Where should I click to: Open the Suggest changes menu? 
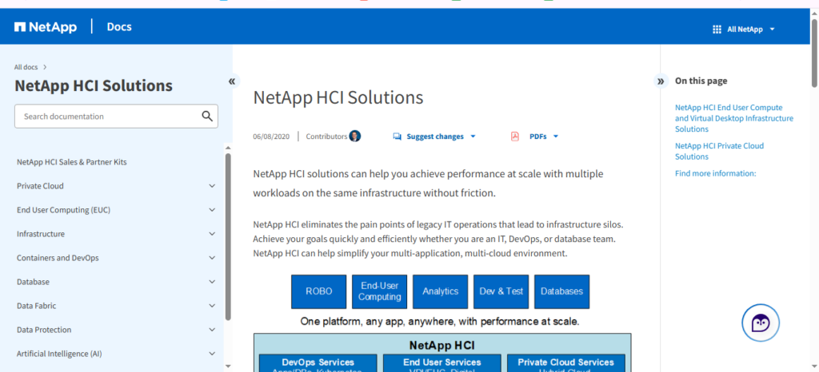(441, 137)
